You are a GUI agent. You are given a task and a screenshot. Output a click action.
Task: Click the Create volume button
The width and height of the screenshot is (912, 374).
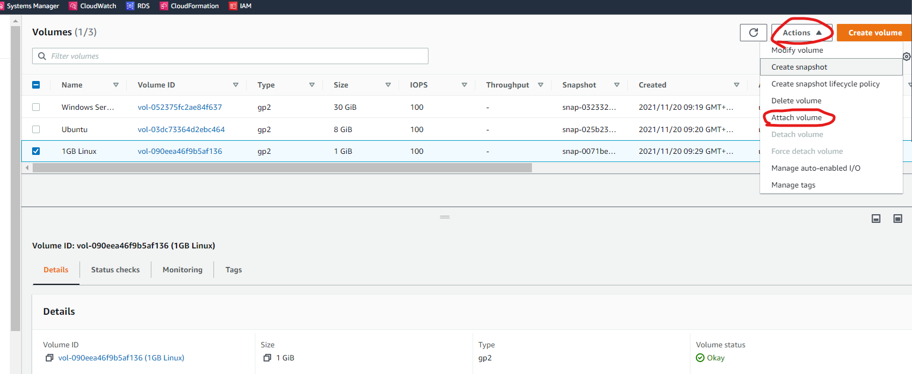[874, 33]
